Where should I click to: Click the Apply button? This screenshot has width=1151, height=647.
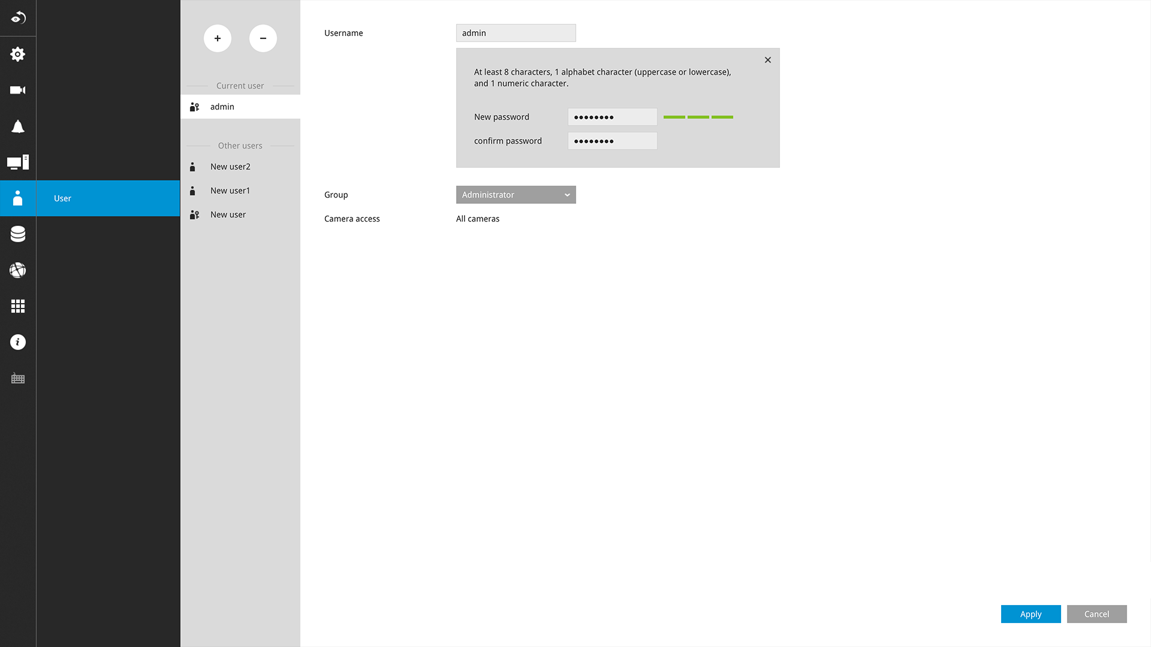(1031, 614)
